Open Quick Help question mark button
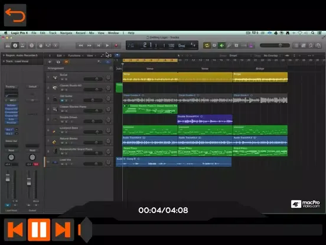Image resolution: width=326 pixels, height=245 pixels. pos(32,46)
